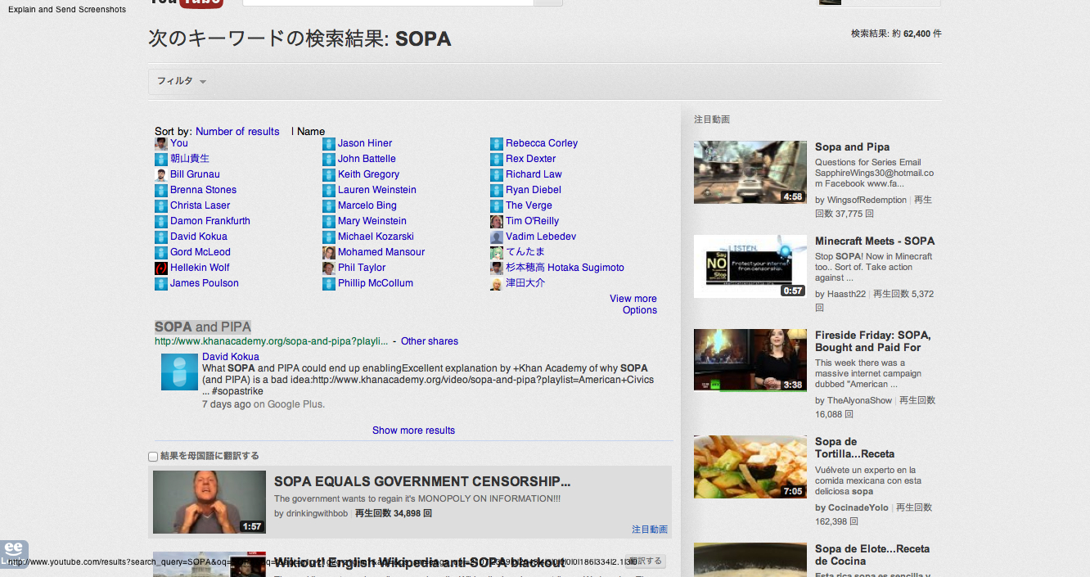Open the "Sopa and Pipa" sidebar video title
This screenshot has width=1090, height=577.
(852, 147)
